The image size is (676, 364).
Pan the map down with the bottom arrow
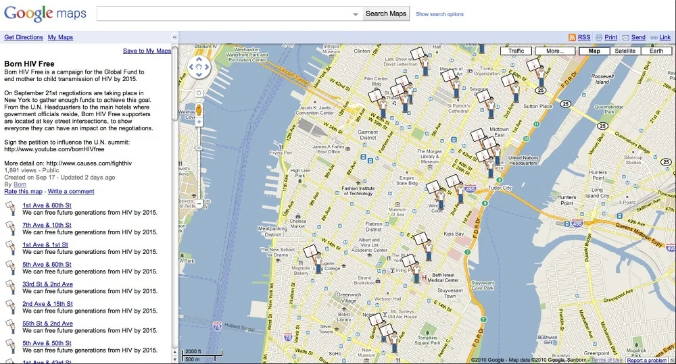(x=199, y=75)
